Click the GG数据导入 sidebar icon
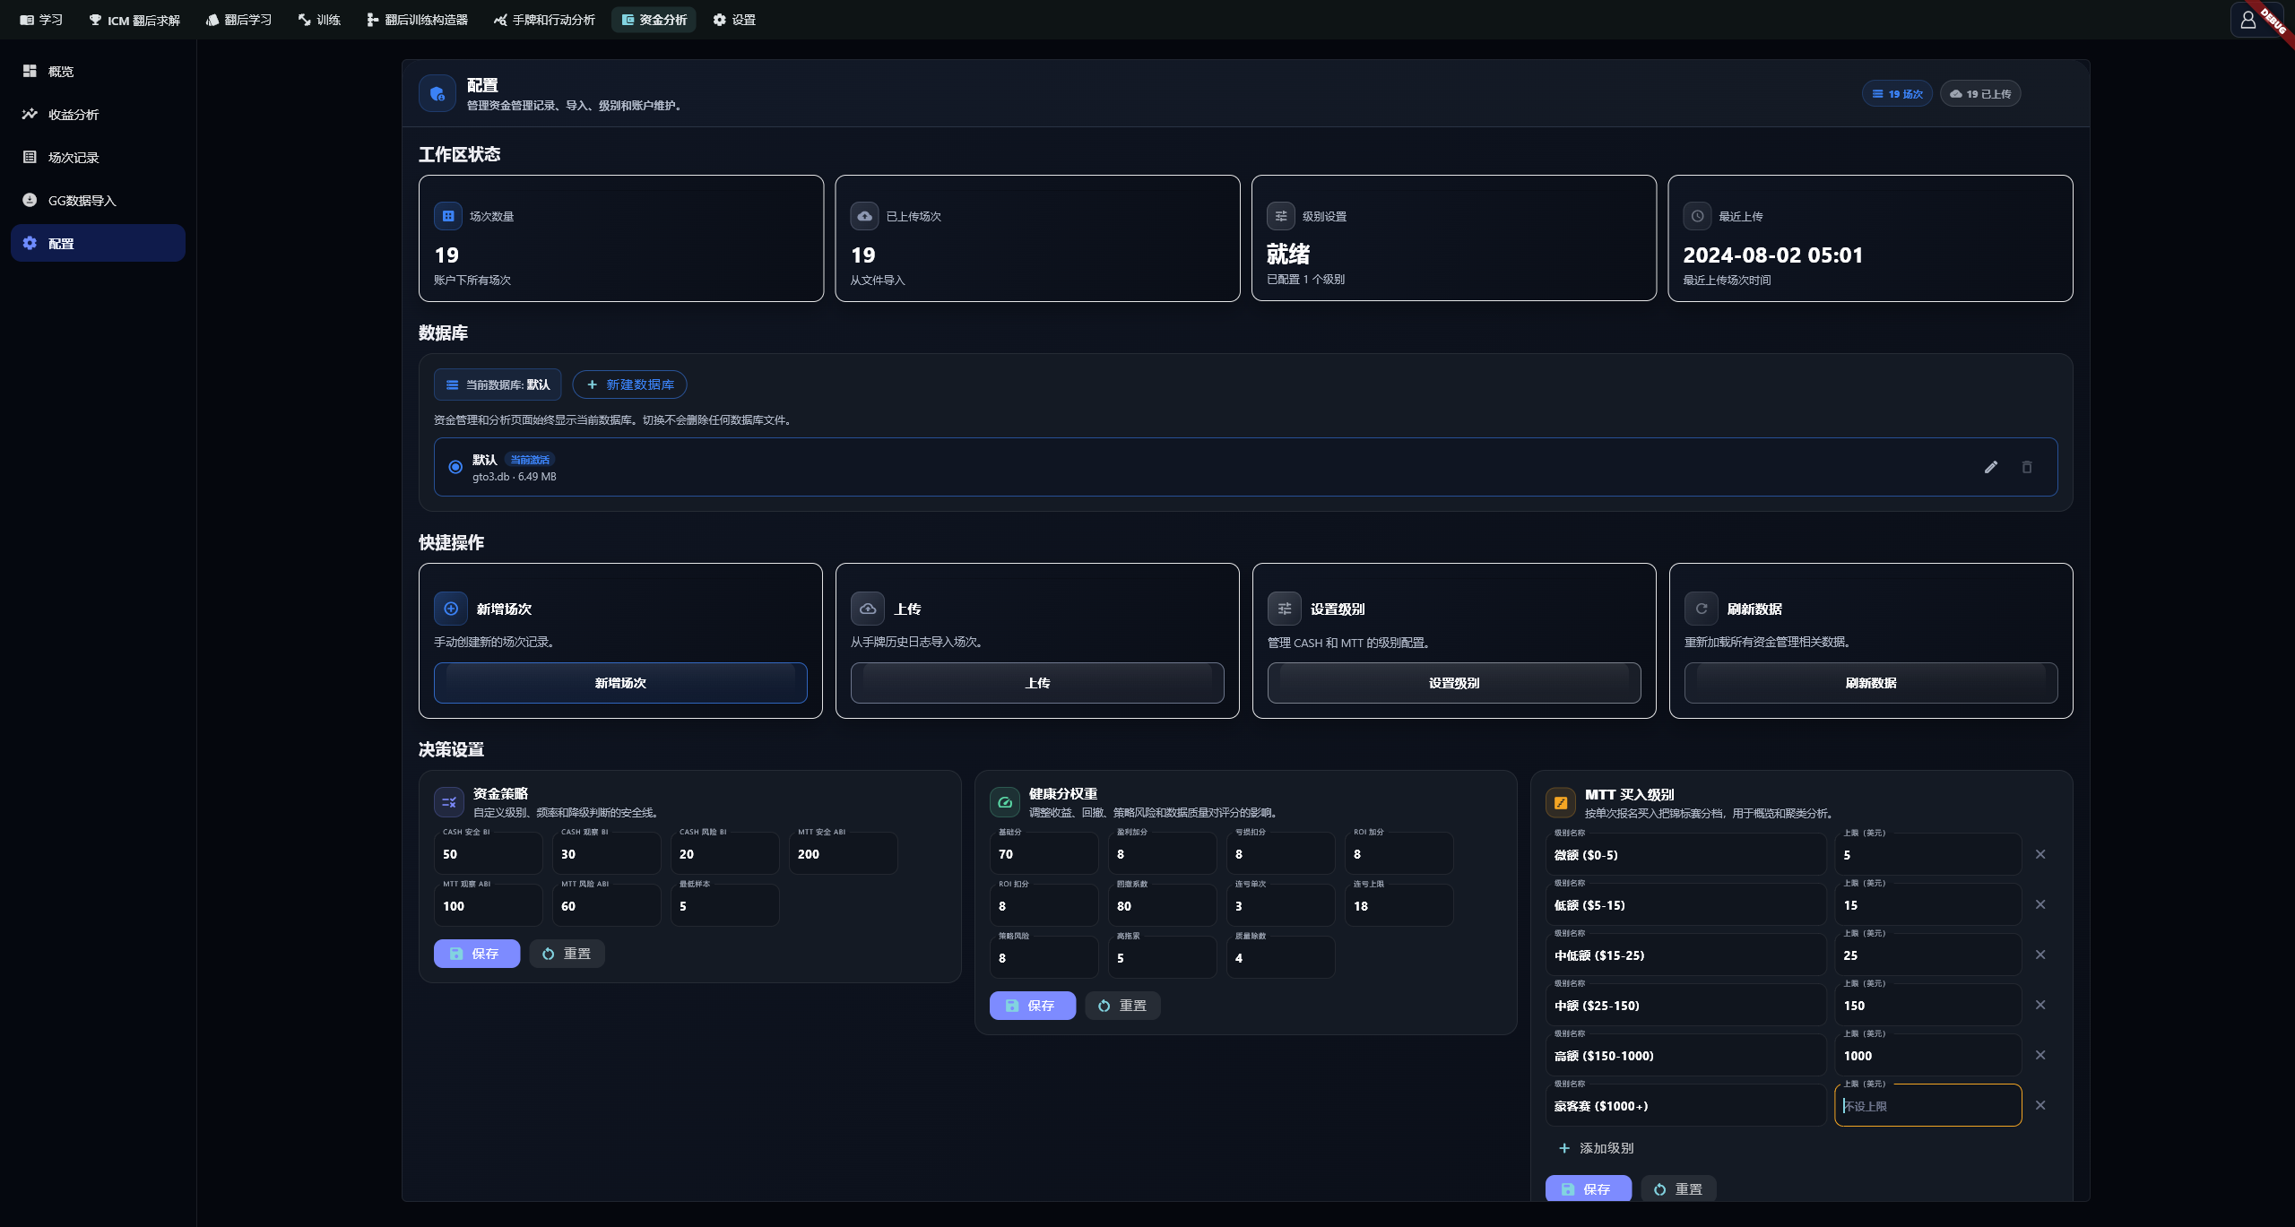 click(x=30, y=200)
